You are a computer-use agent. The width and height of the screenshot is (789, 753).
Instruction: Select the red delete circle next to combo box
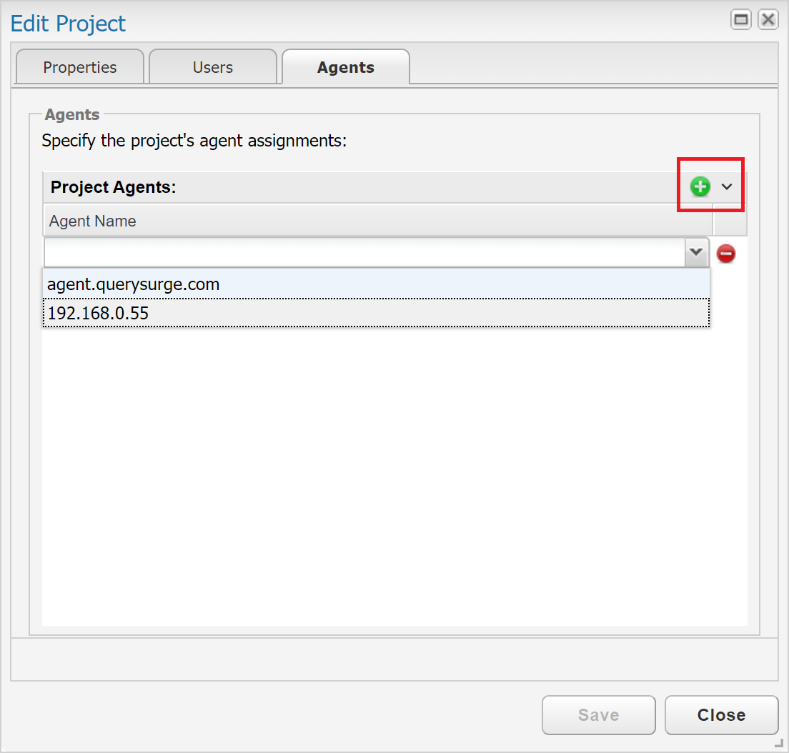(726, 253)
